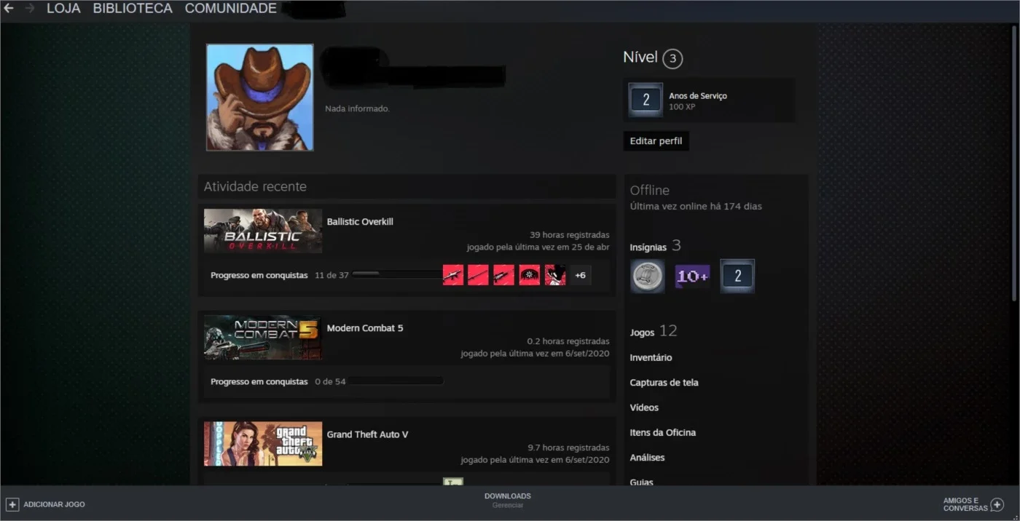Viewport: 1020px width, 521px height.
Task: Open Capturas de tela link
Action: (x=664, y=383)
